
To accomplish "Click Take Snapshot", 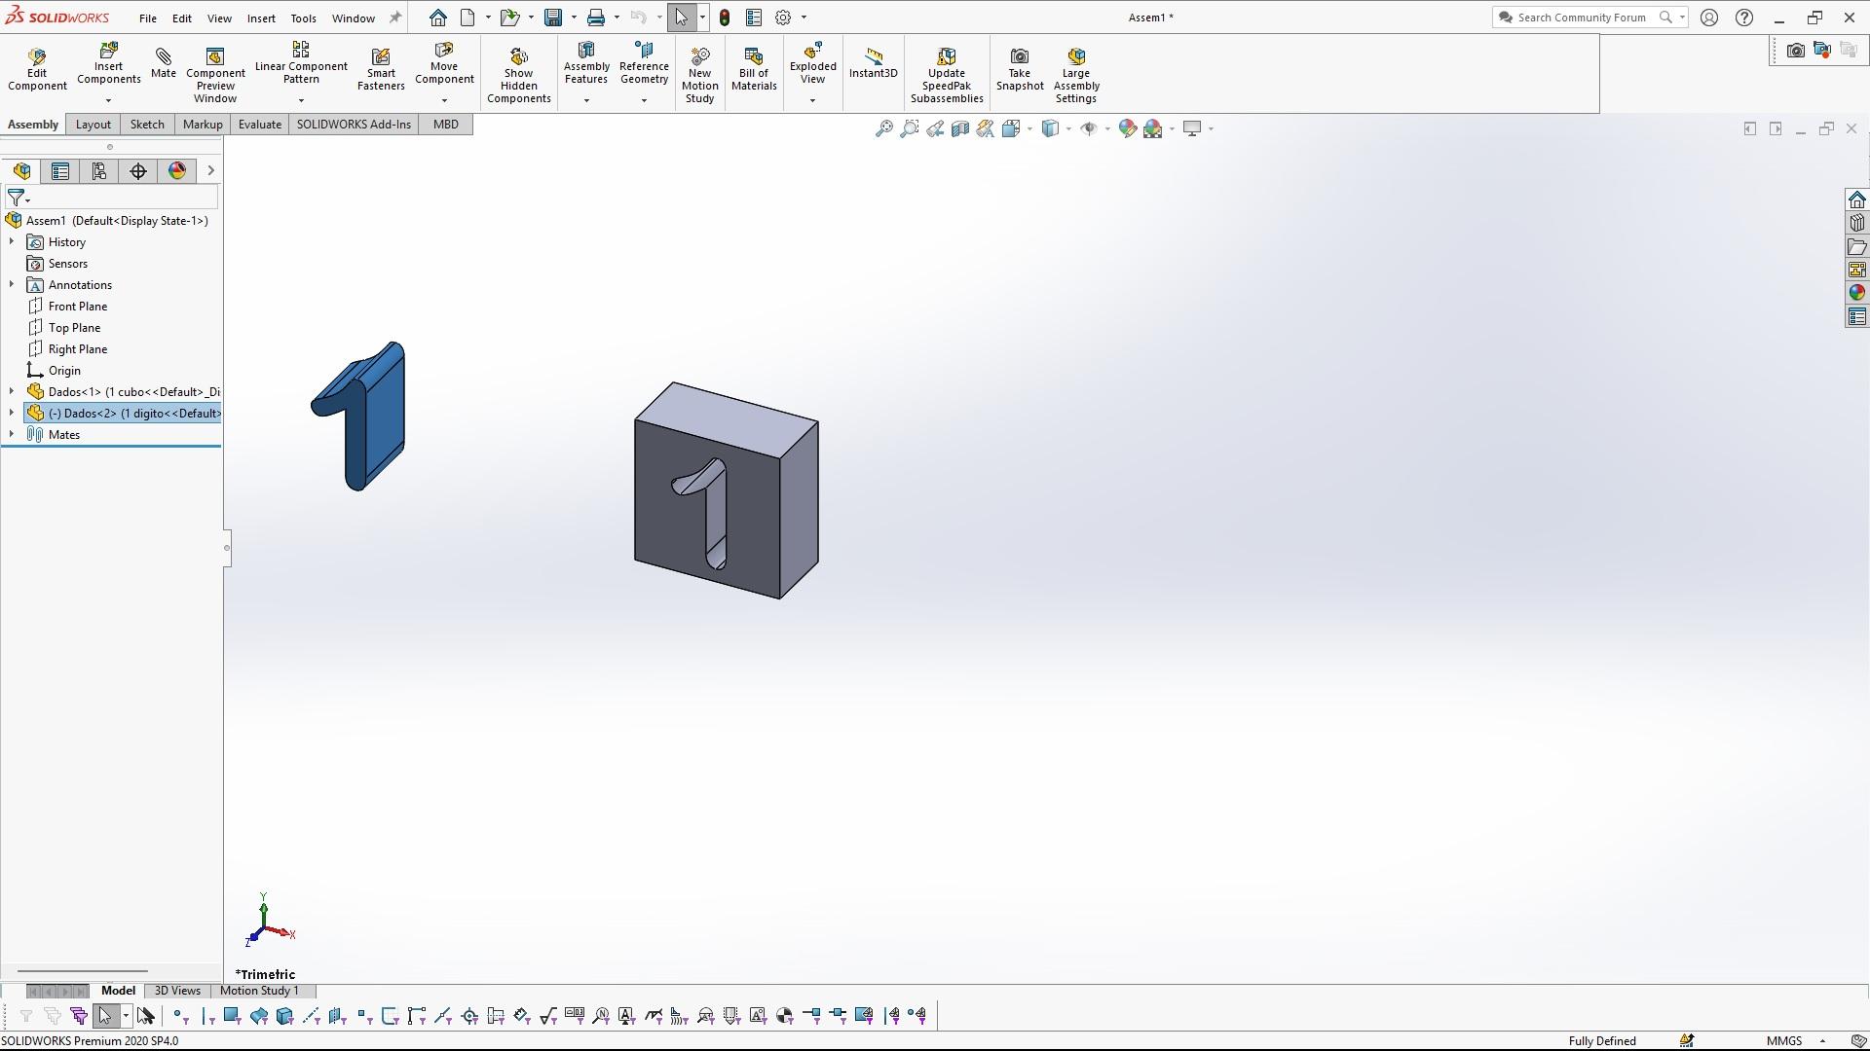I will click(1020, 69).
